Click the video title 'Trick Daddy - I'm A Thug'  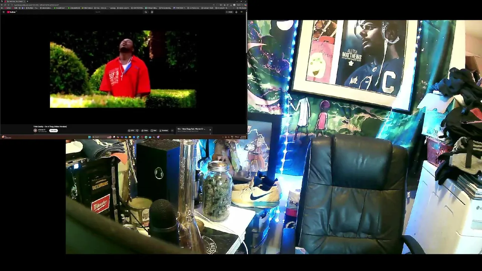click(x=50, y=126)
